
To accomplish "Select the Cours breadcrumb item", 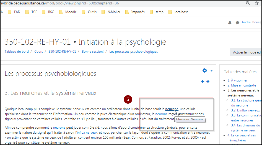I will [x=38, y=52].
